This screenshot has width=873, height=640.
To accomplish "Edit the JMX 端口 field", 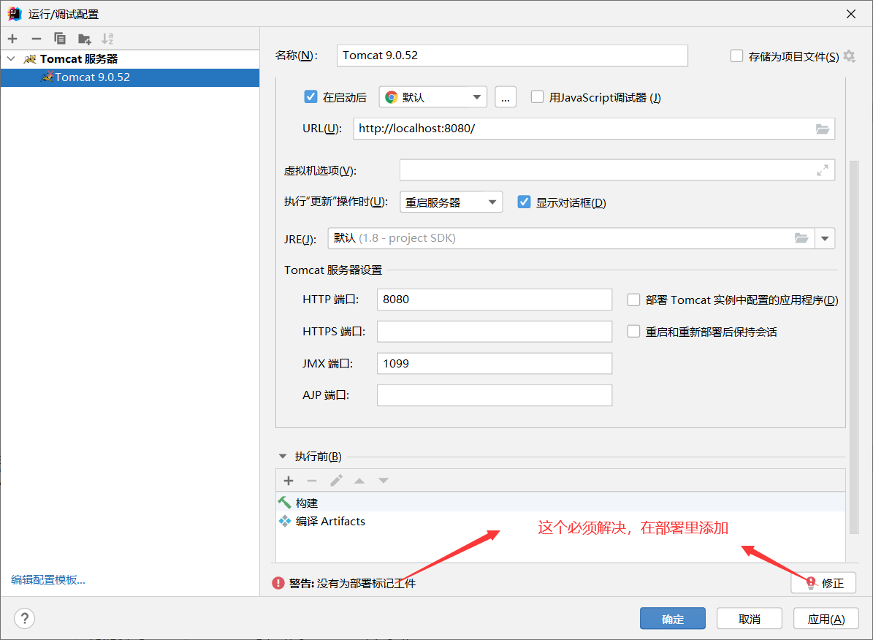I will [495, 364].
